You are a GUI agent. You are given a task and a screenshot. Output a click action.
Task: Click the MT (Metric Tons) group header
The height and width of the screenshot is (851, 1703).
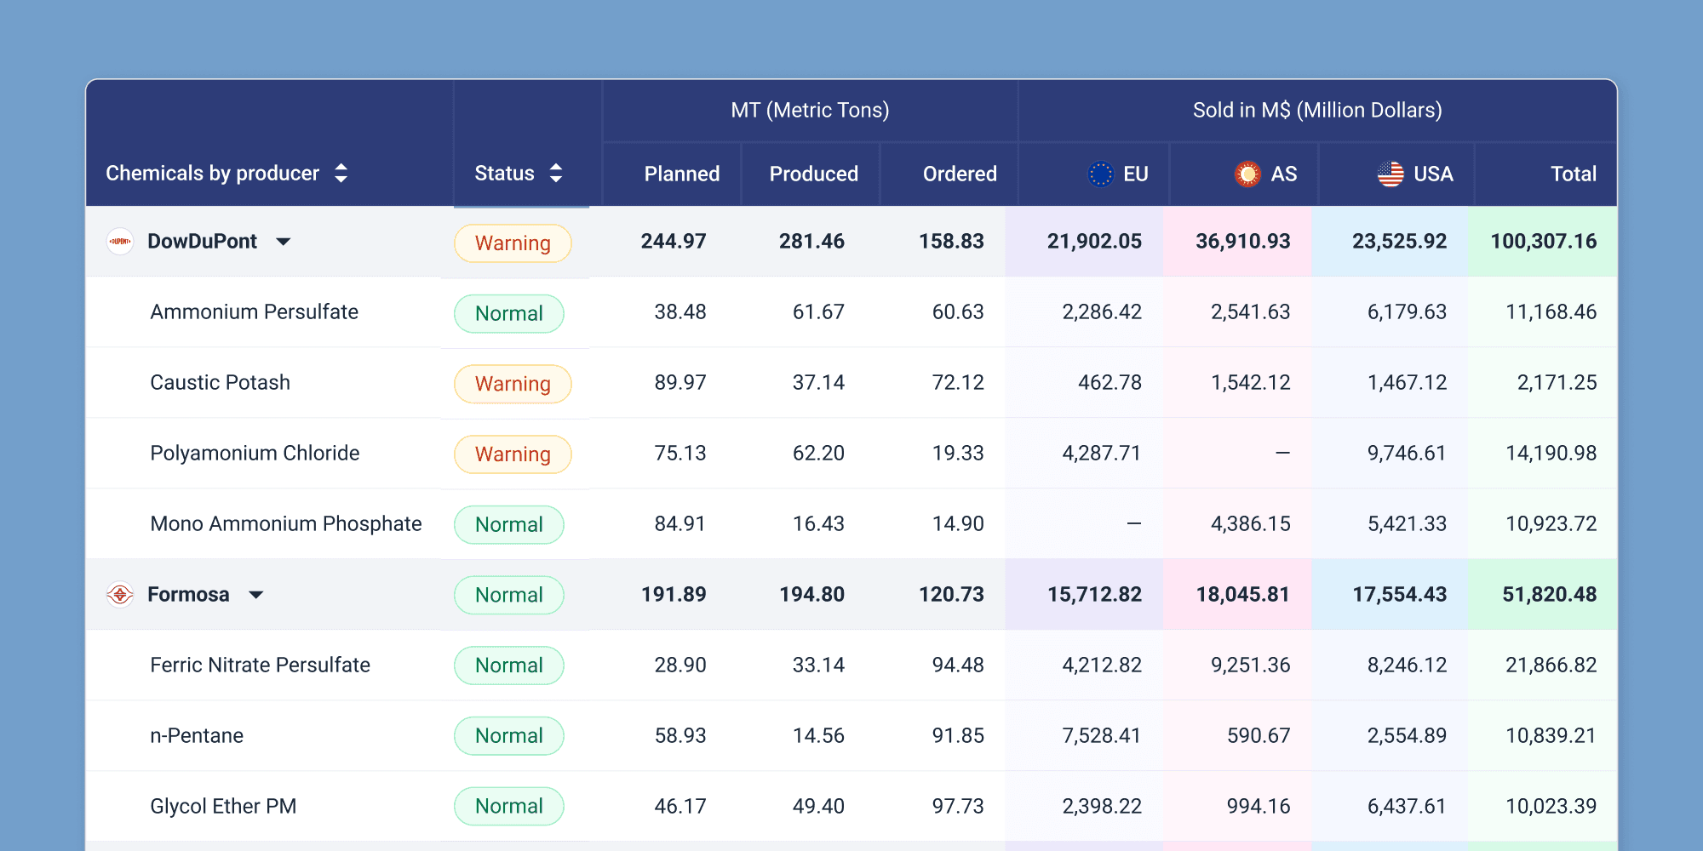tap(810, 110)
